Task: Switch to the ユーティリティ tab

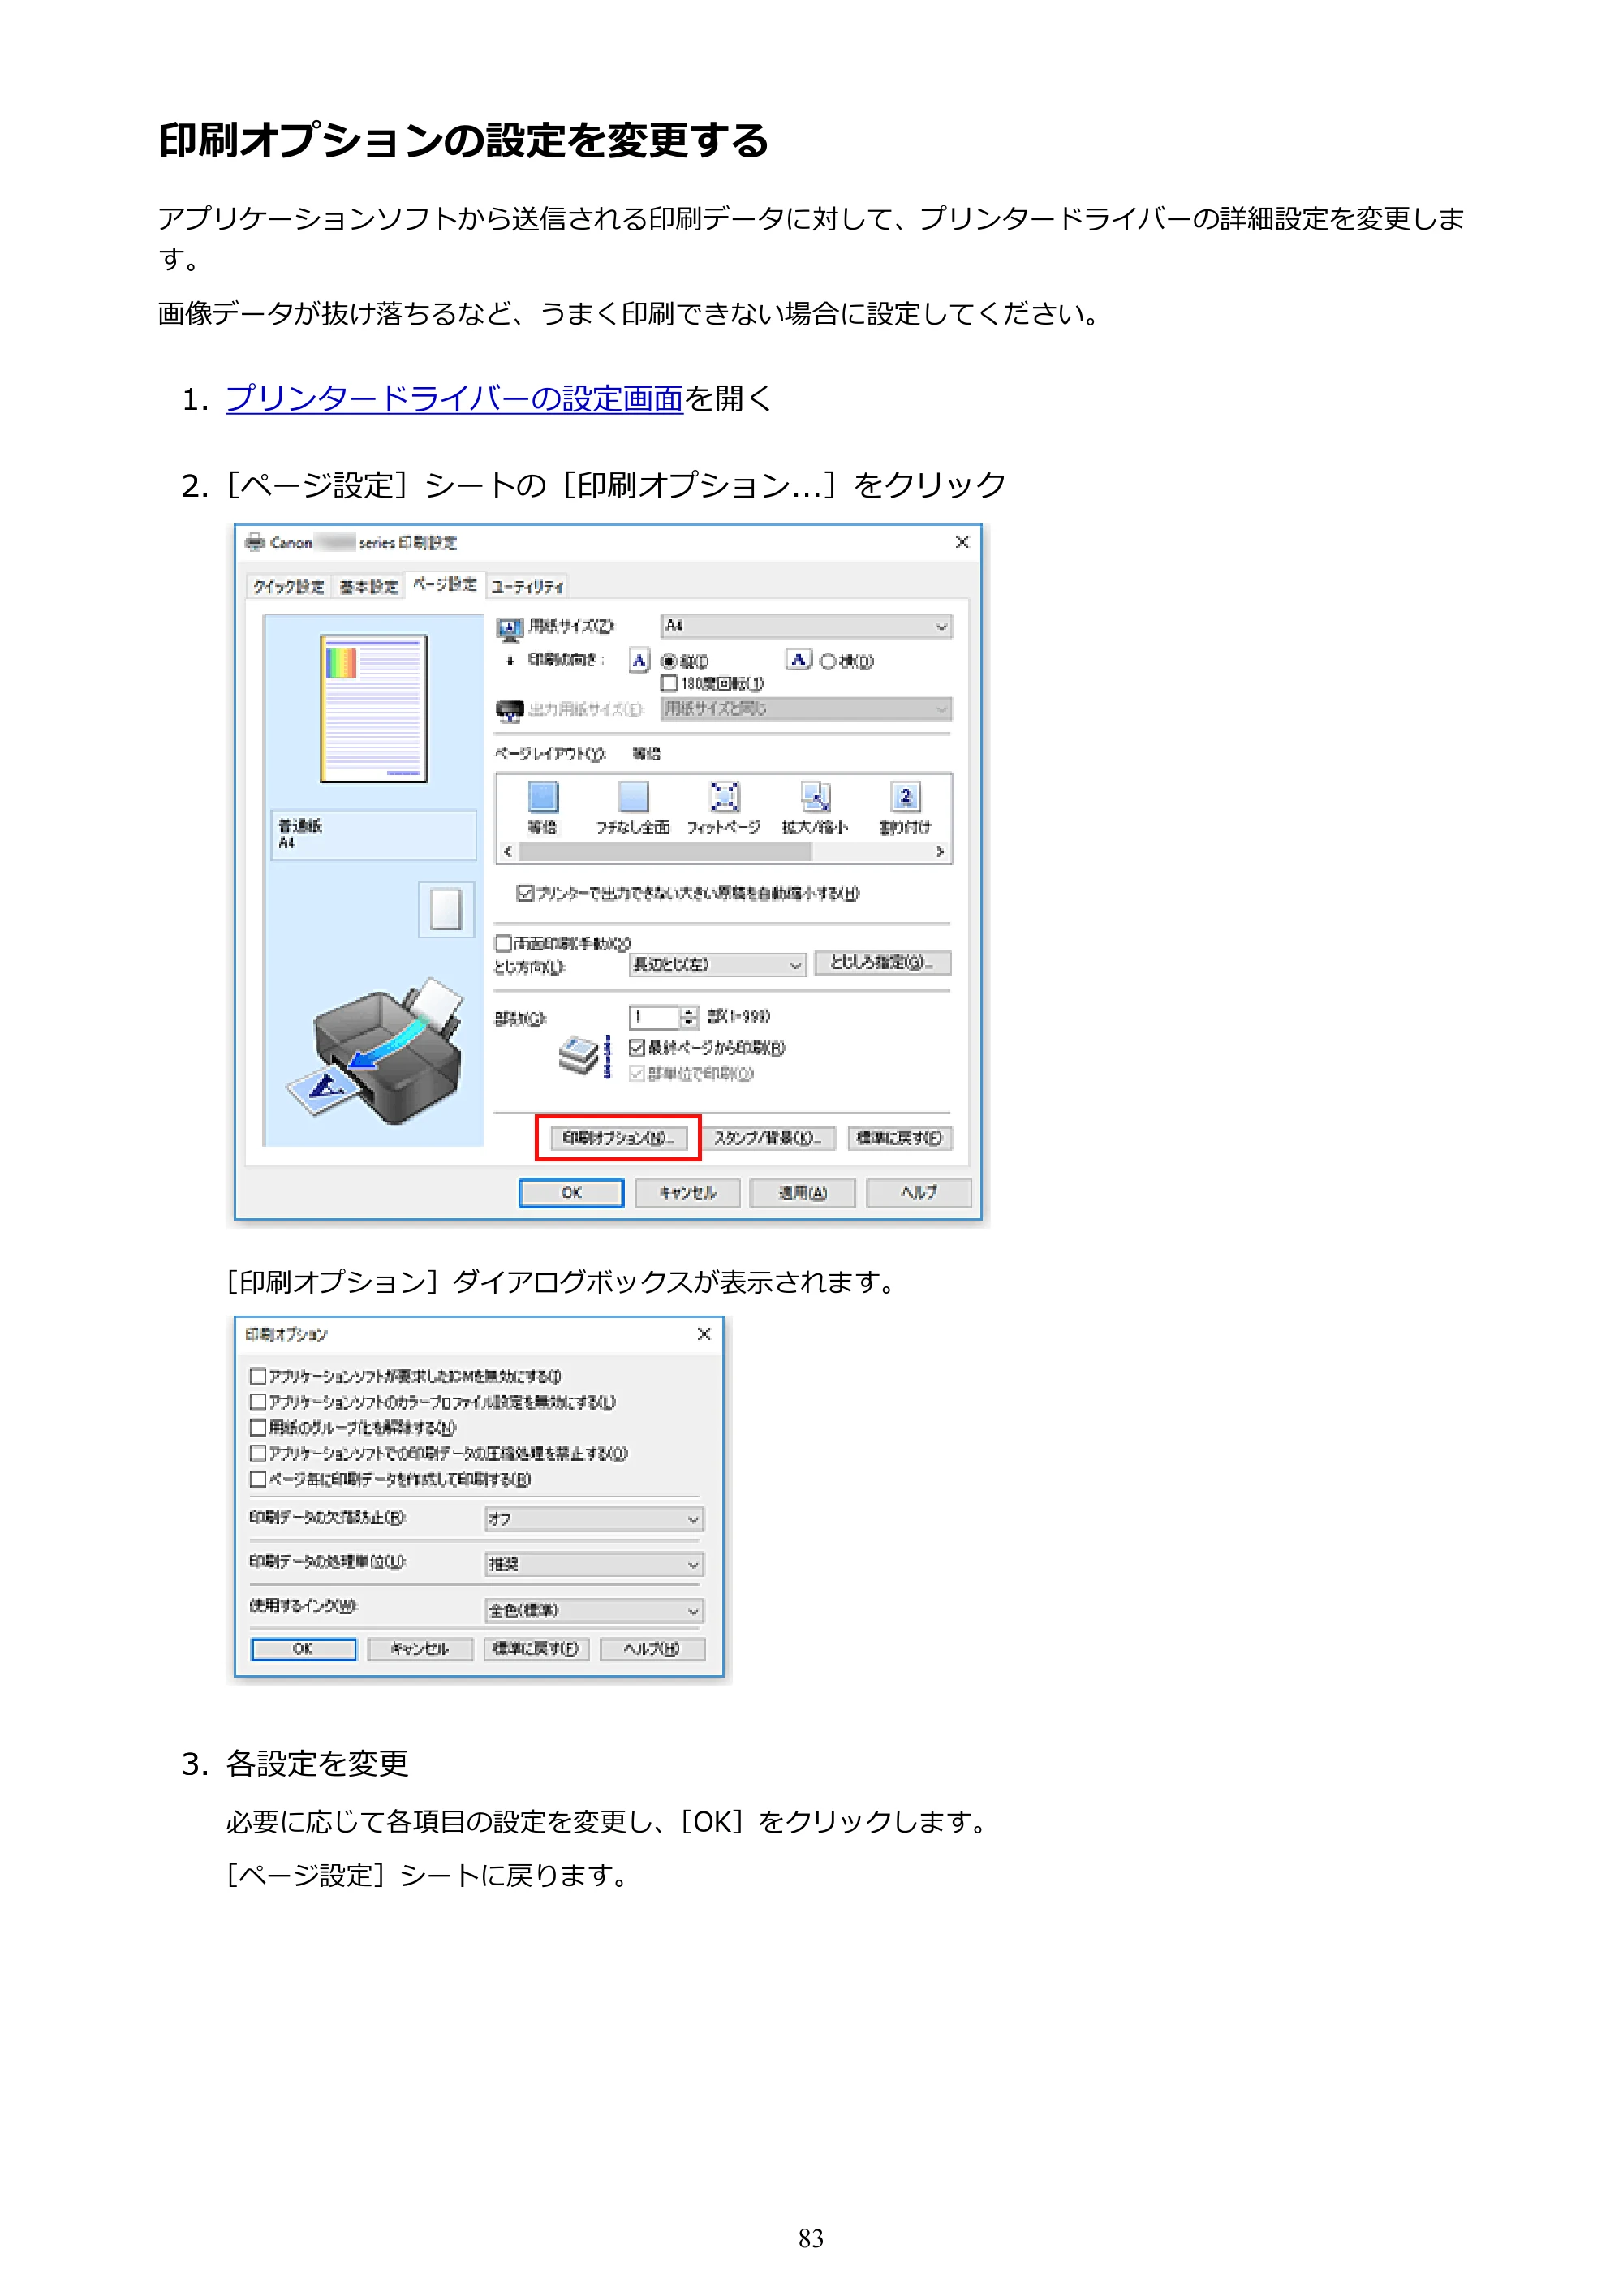Action: [x=527, y=586]
